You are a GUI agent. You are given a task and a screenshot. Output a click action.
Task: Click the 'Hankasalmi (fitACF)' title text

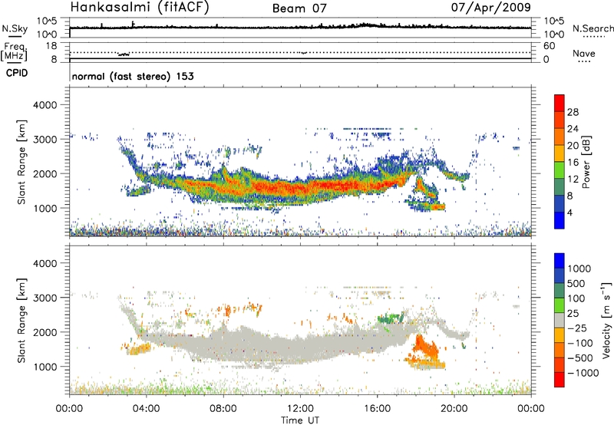140,7
